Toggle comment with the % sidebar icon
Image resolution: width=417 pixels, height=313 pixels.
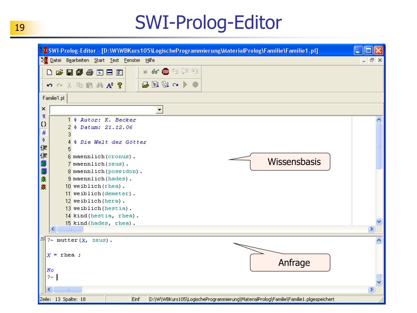click(44, 140)
